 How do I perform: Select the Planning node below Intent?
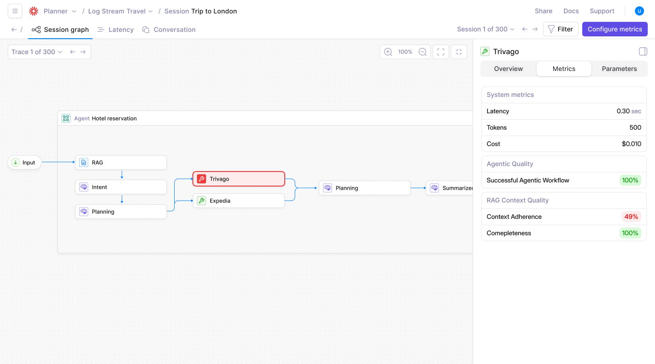[121, 212]
